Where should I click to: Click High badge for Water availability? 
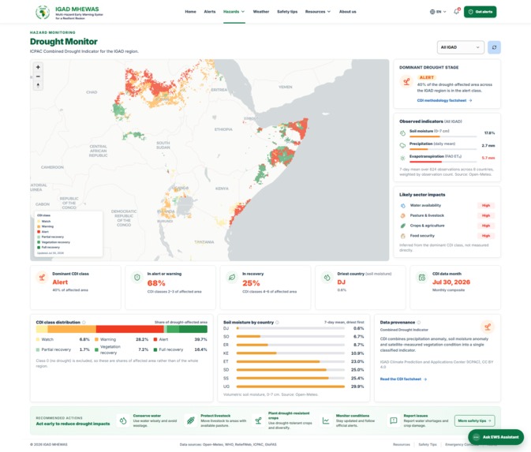pyautogui.click(x=486, y=206)
